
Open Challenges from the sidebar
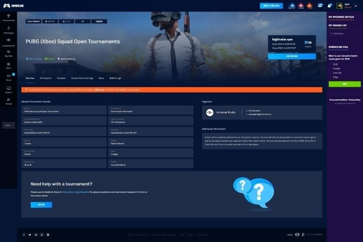click(x=8, y=30)
